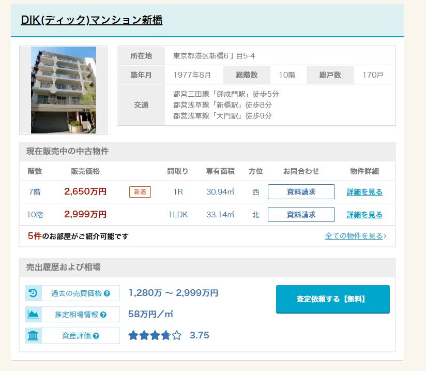Image resolution: width=426 pixels, height=371 pixels.
Task: Click the 33.14㎡ area value
Action: (220, 215)
